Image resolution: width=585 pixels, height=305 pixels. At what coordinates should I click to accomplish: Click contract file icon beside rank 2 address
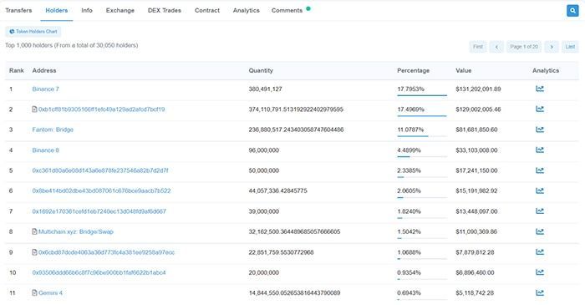click(35, 109)
